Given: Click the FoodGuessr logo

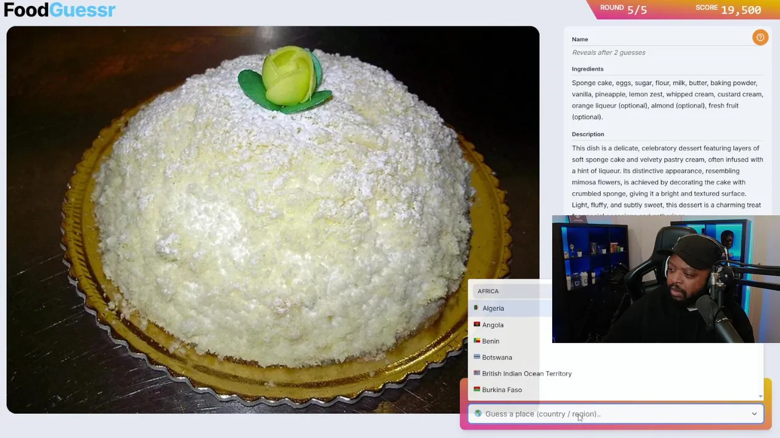Looking at the screenshot, I should (x=59, y=10).
